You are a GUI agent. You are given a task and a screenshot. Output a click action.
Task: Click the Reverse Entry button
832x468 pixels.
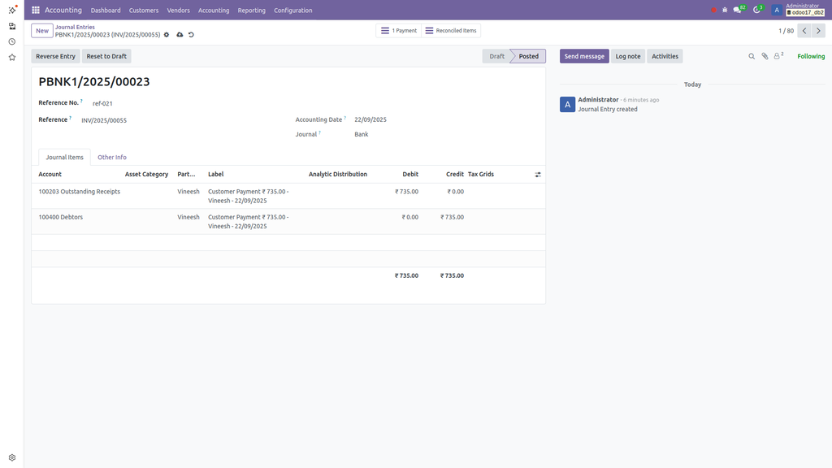pos(56,56)
